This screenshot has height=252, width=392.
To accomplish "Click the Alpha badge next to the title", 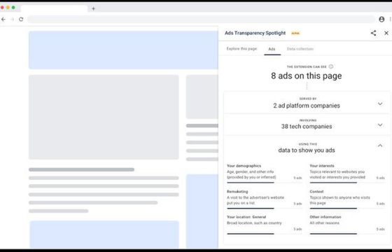I will (x=295, y=34).
